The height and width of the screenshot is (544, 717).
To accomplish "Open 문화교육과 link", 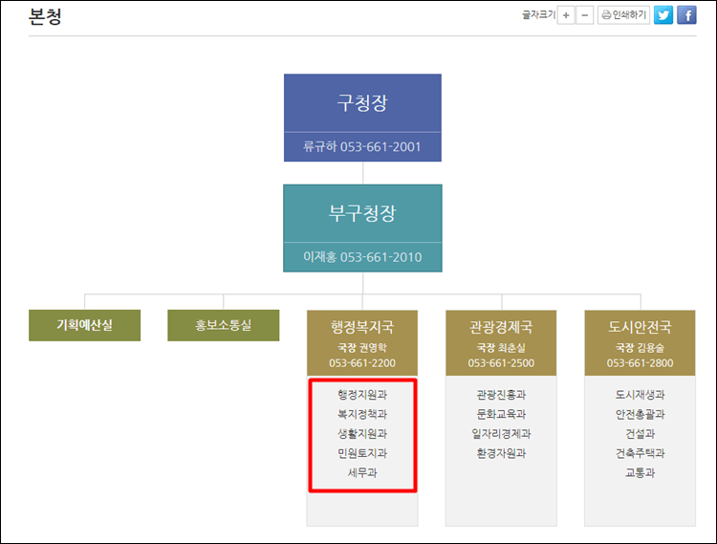I will click(x=501, y=414).
